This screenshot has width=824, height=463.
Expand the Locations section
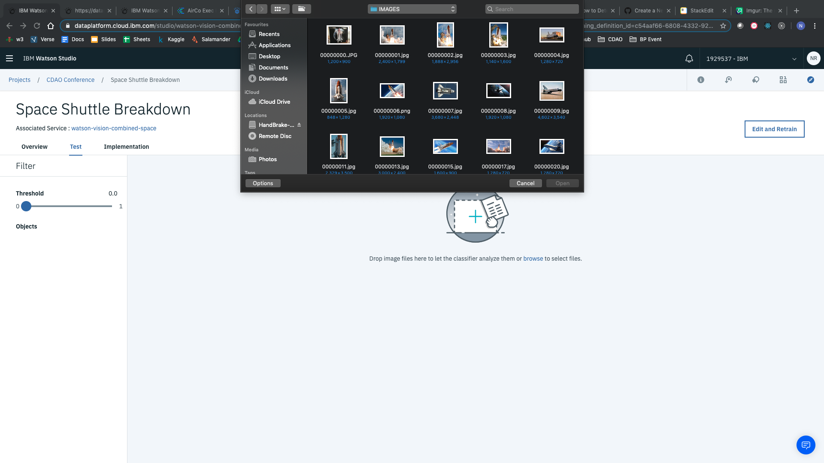(x=256, y=115)
